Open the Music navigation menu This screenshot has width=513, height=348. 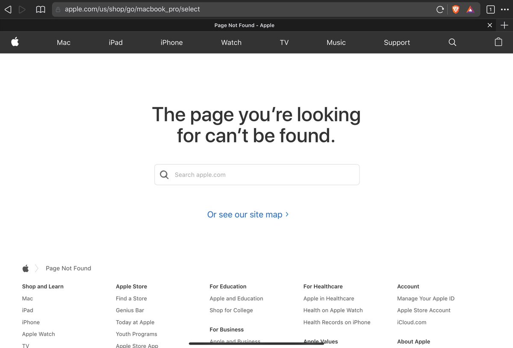click(x=336, y=42)
